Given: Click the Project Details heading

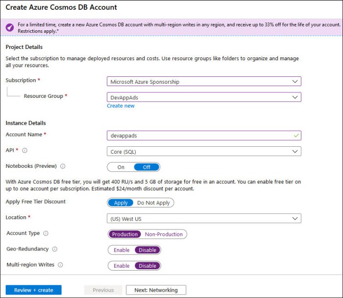Looking at the screenshot, I should (x=24, y=47).
